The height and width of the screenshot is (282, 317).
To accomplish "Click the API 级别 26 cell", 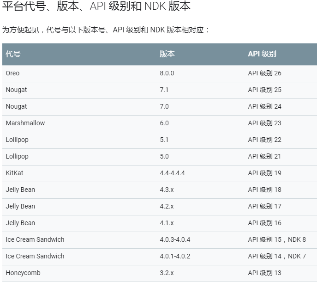I will (264, 73).
